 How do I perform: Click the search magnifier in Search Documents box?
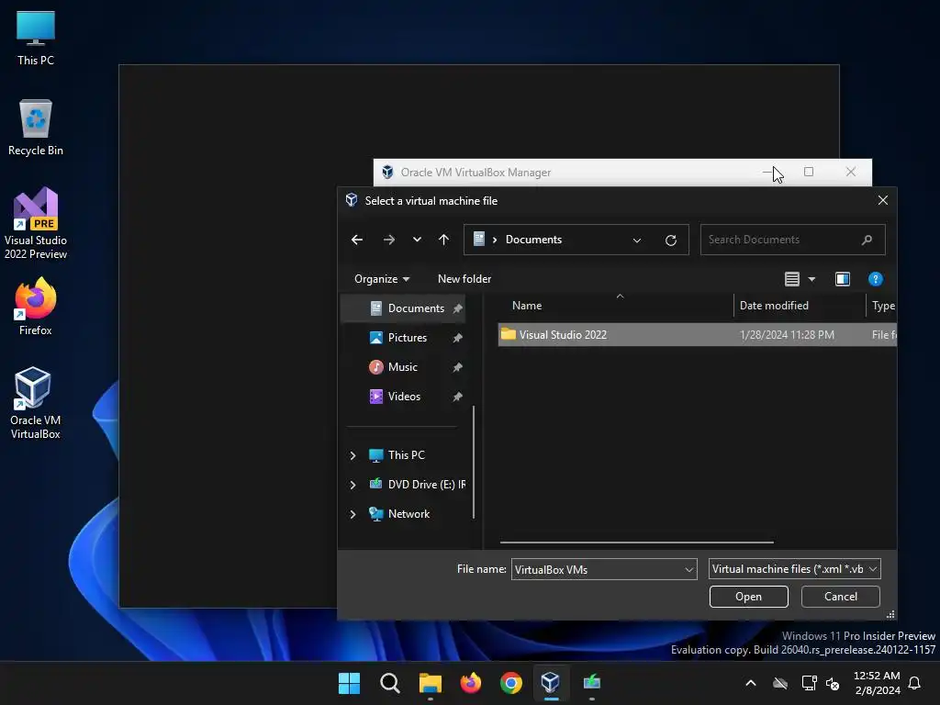[x=867, y=240]
